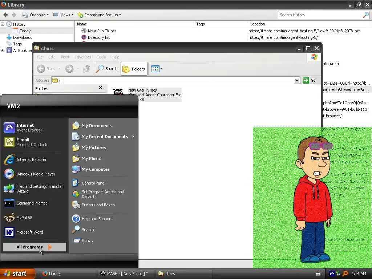
Task: Click Avant Browser tray icon
Action: click(332, 274)
